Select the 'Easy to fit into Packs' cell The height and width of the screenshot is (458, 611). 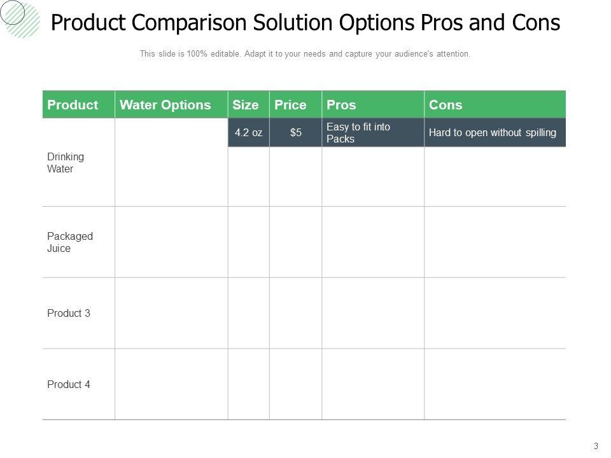358,133
